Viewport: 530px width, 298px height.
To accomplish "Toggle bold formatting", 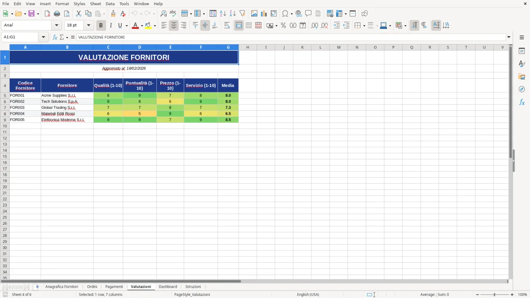I will 101,26.
